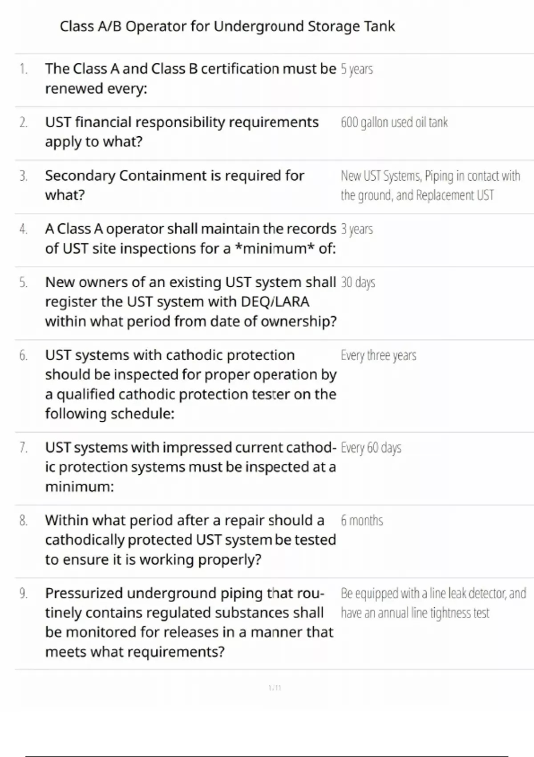Click the Secondary Containment question text
Viewport: 534px width, 757px height.
coord(174,185)
